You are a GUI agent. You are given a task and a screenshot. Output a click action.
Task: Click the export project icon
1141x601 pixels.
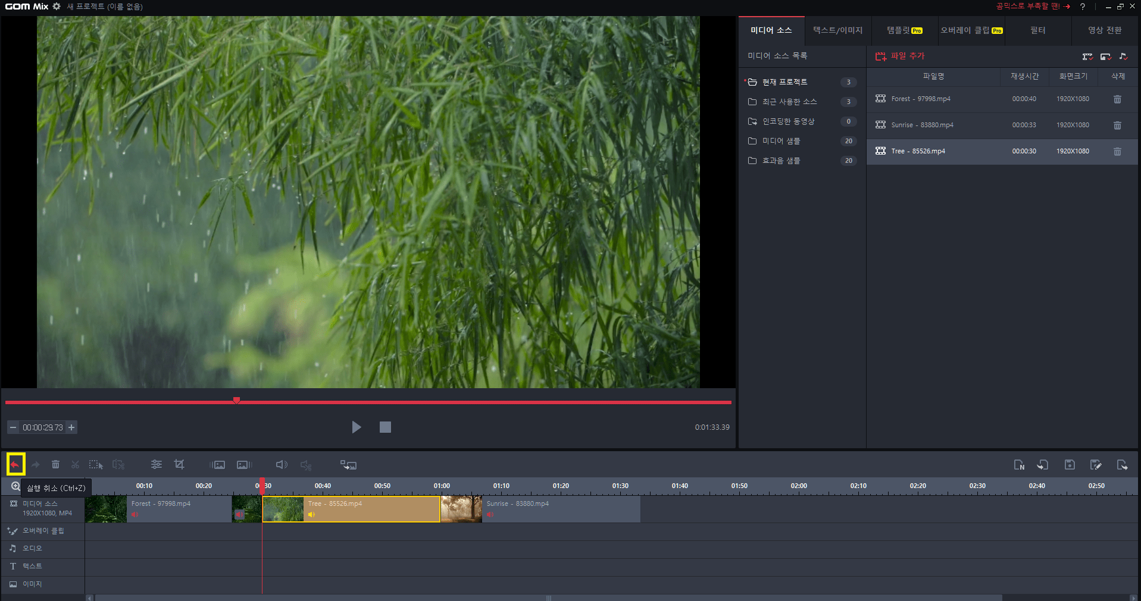click(x=1122, y=465)
